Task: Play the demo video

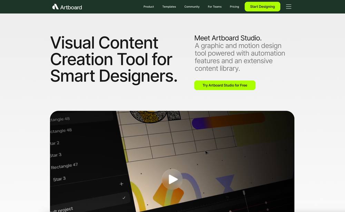Action: 172,179
